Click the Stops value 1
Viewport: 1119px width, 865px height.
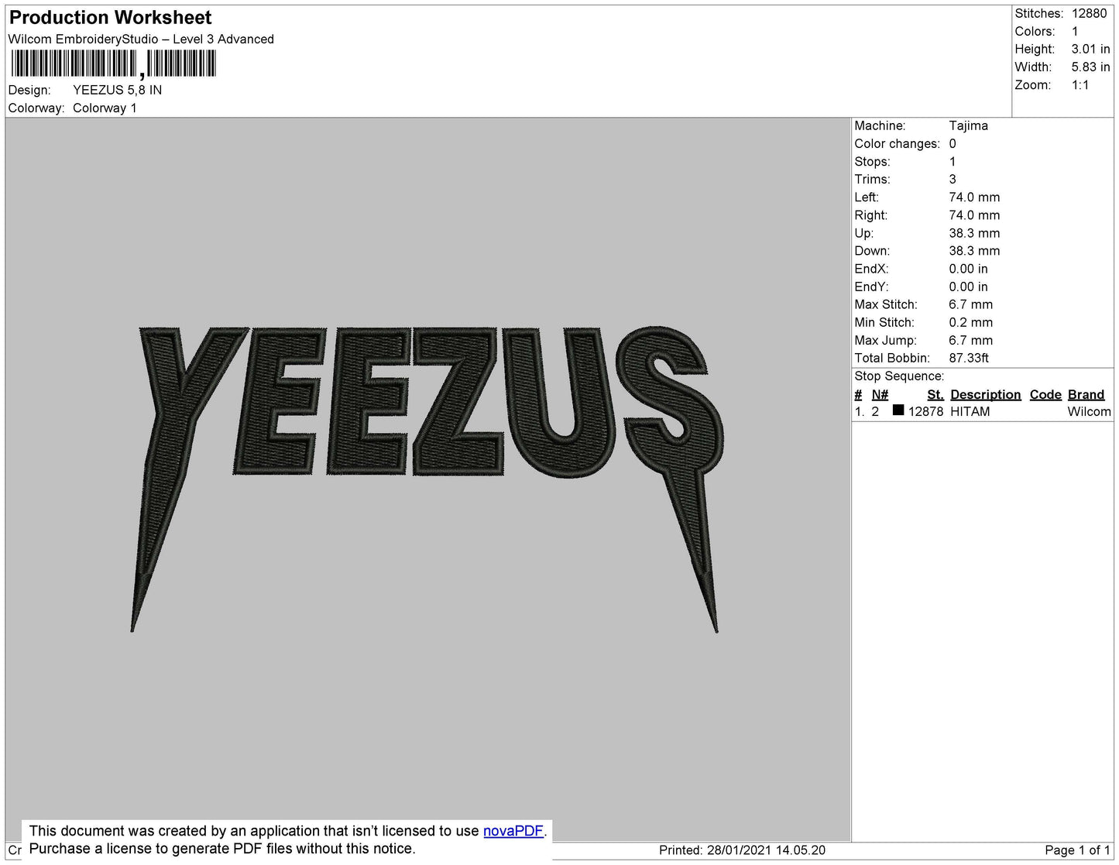tap(953, 161)
